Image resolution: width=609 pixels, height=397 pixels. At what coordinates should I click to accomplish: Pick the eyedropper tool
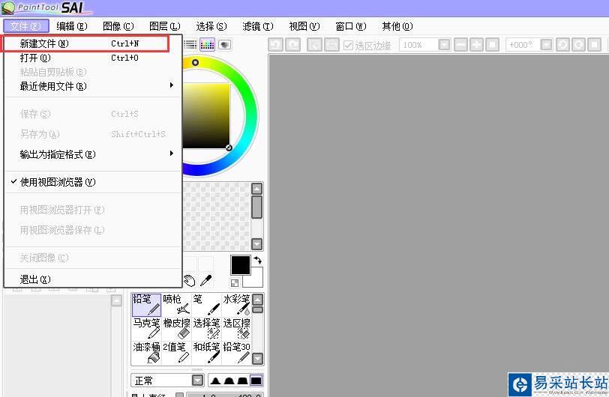click(205, 280)
